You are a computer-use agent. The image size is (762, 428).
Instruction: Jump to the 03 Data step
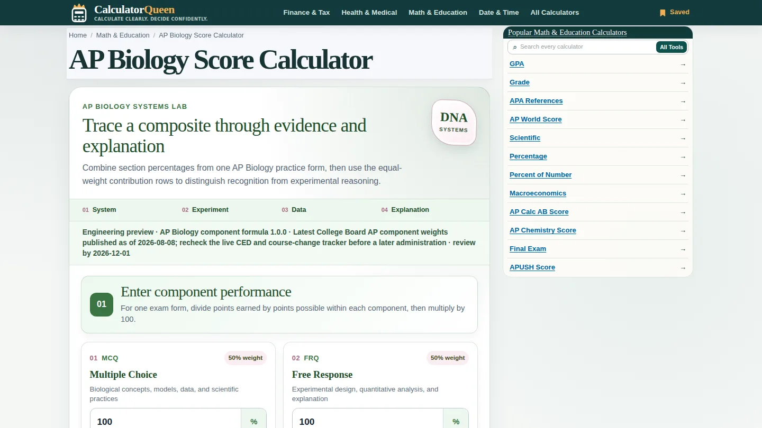pyautogui.click(x=294, y=210)
